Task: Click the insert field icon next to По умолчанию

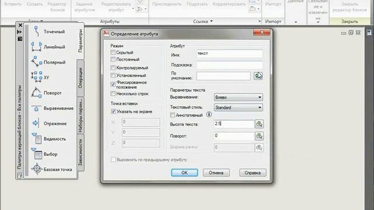Action: (x=258, y=76)
